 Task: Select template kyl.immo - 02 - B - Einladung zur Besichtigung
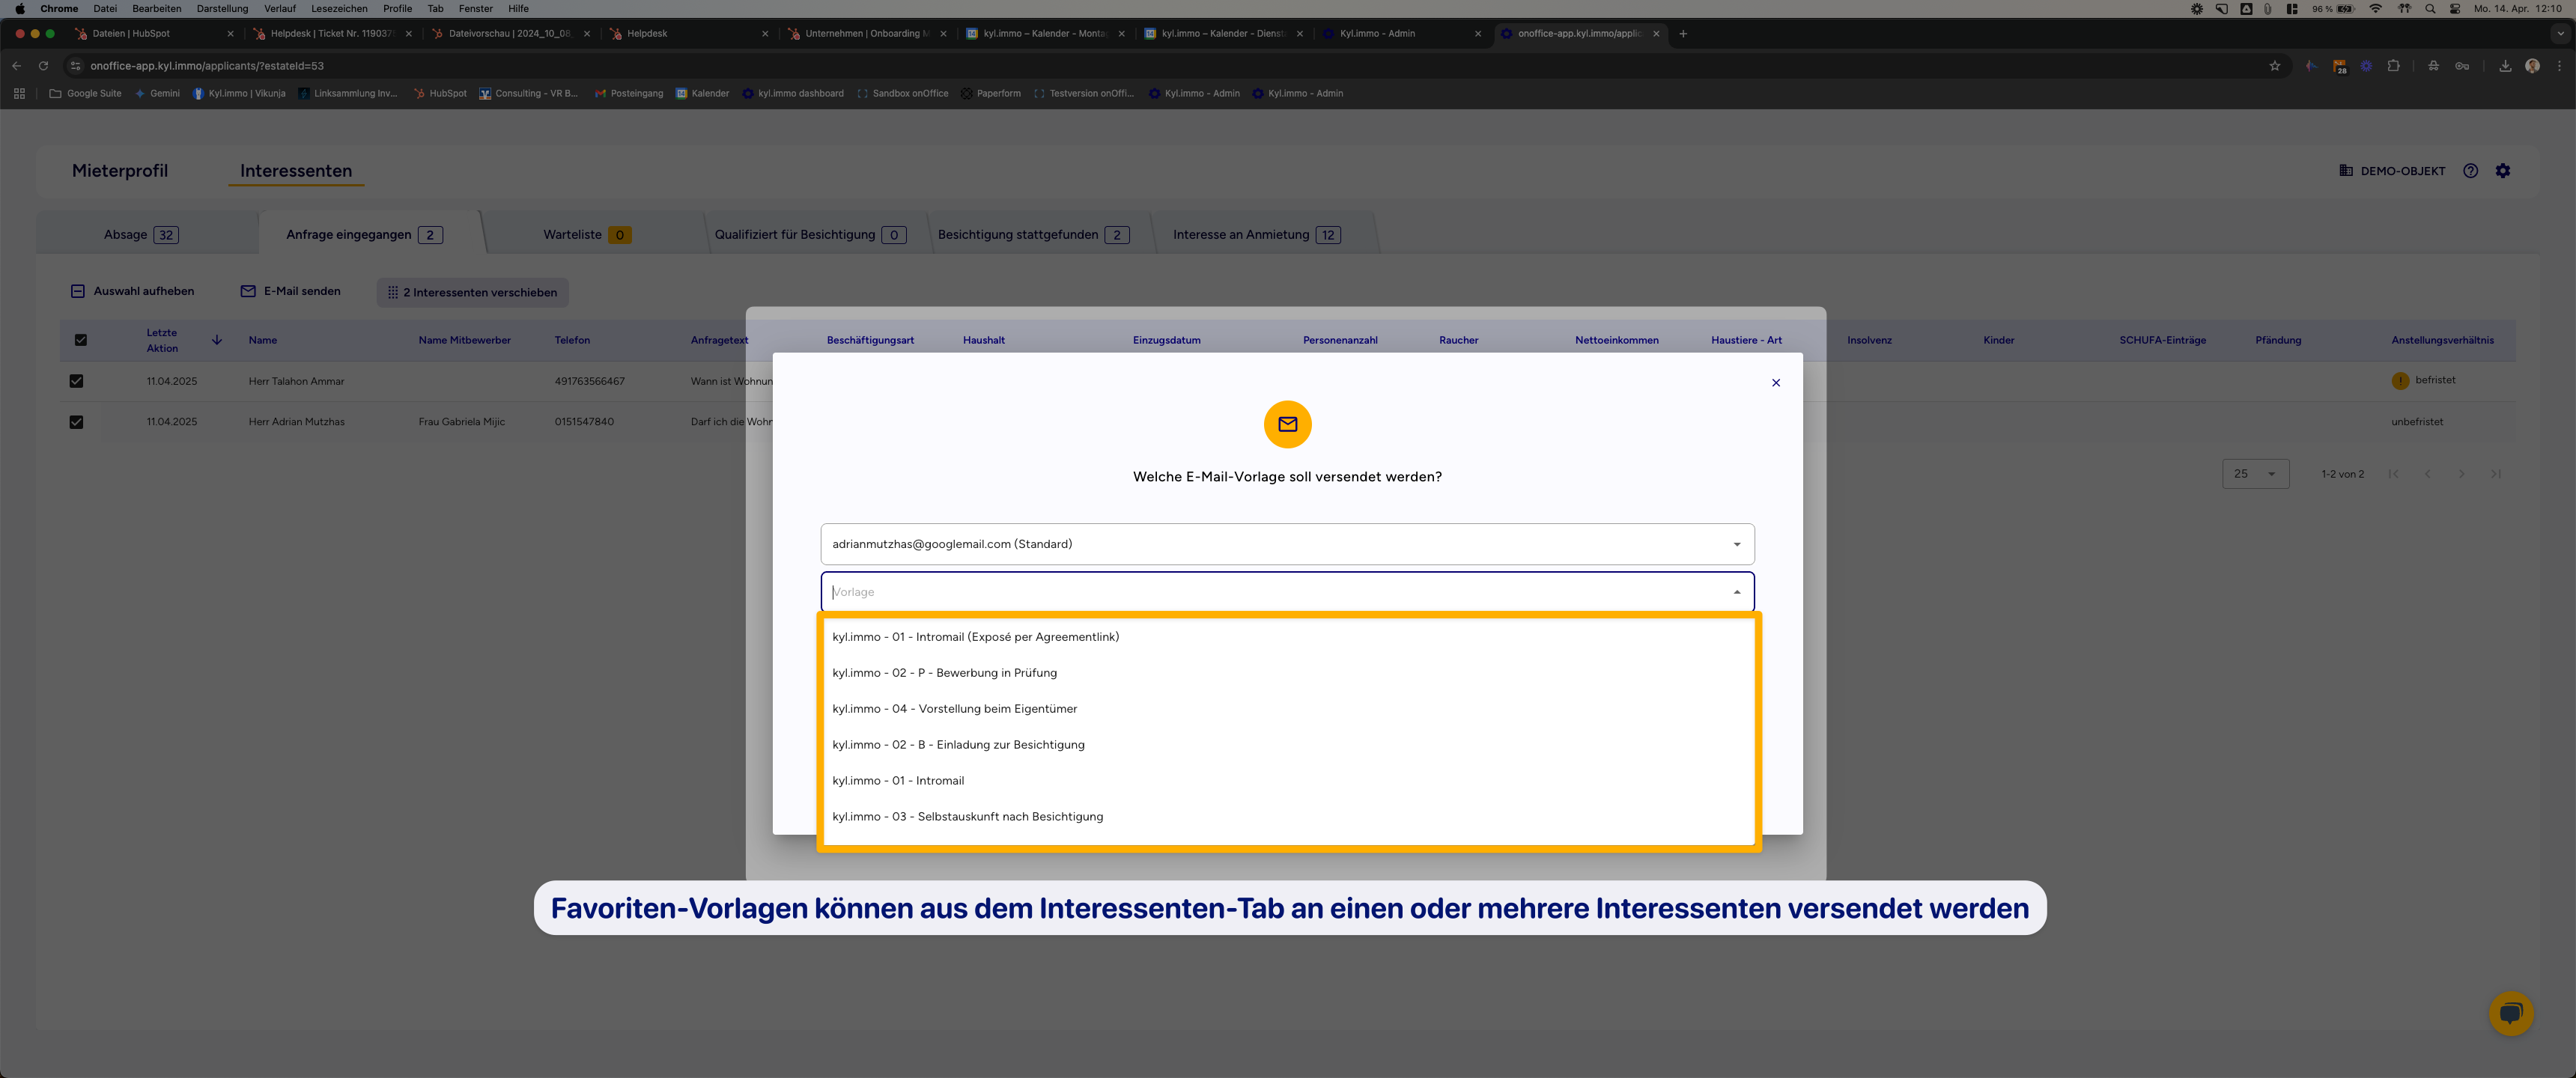(x=958, y=744)
